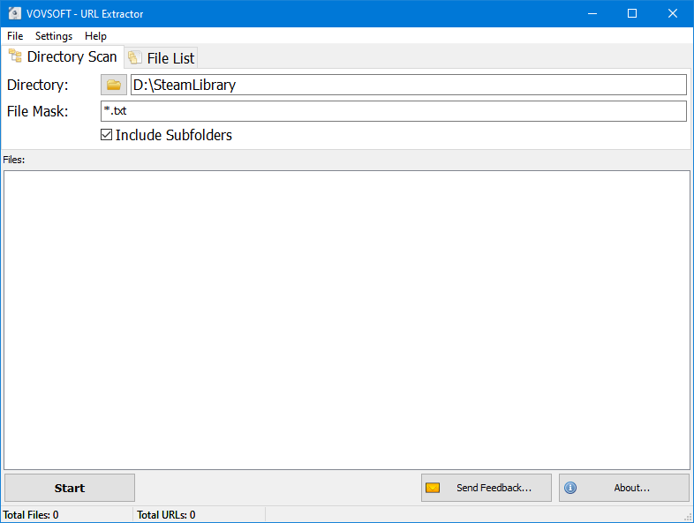Screen dimensions: 694x523
Task: Switch to the File List tab
Action: (x=162, y=58)
